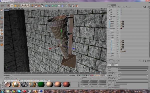Select the green material sphere

(41, 84)
